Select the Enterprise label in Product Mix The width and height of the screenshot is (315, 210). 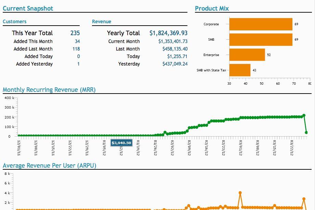(211, 55)
